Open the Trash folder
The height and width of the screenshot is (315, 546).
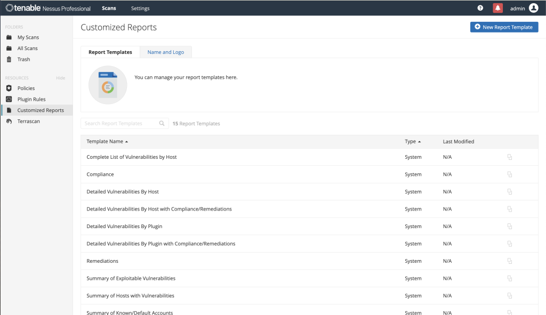(23, 59)
